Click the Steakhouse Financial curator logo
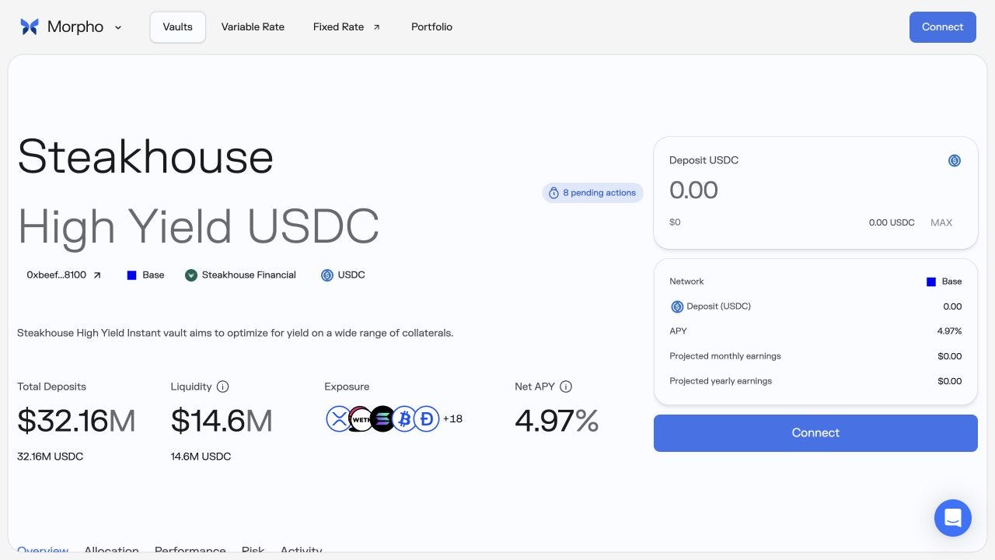Viewport: 995px width, 560px height. tap(191, 275)
